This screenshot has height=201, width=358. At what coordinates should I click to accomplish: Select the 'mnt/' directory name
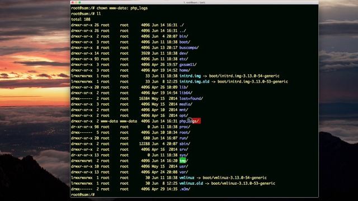[183, 110]
